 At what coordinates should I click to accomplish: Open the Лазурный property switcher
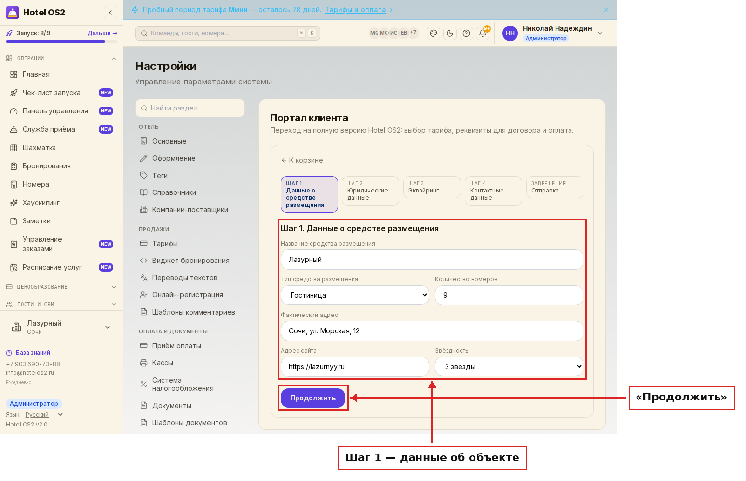pos(62,327)
